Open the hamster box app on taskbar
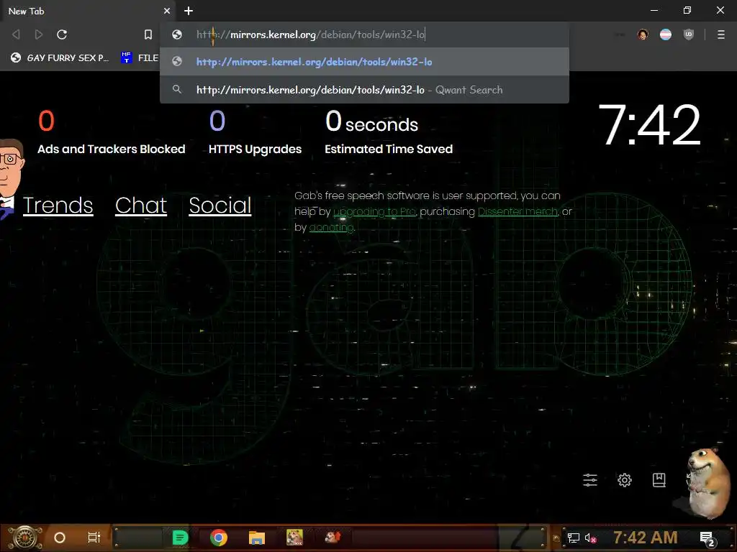Image resolution: width=737 pixels, height=552 pixels. [294, 538]
